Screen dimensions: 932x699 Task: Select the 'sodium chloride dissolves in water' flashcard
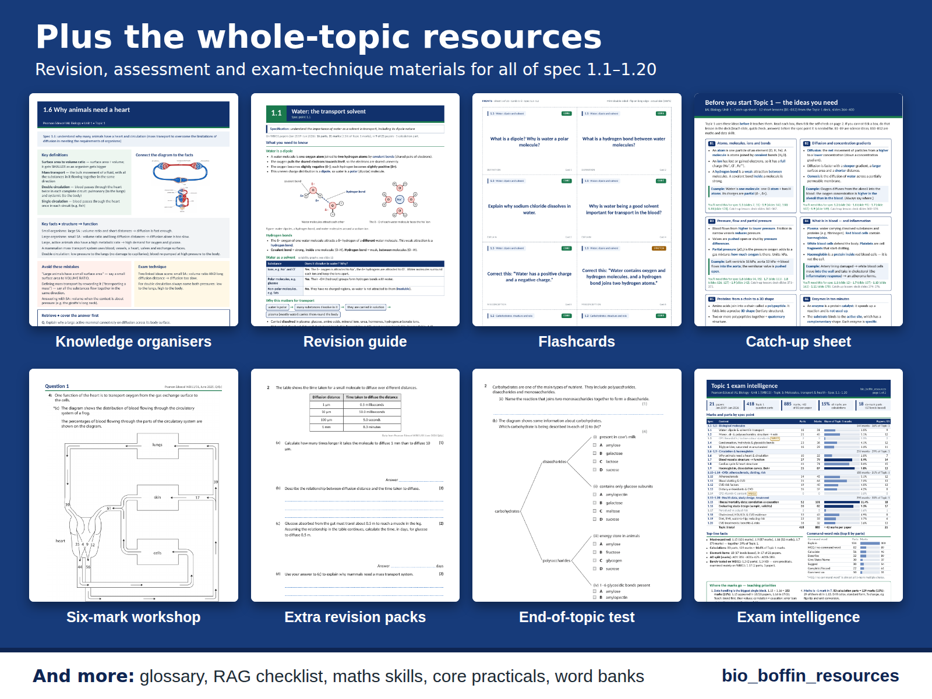tap(529, 209)
